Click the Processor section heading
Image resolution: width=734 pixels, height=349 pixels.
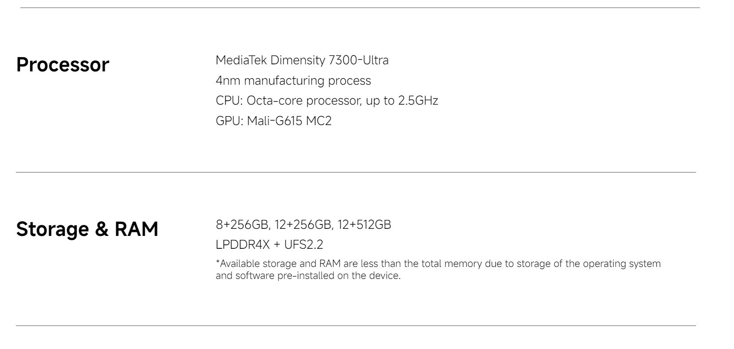pyautogui.click(x=63, y=65)
